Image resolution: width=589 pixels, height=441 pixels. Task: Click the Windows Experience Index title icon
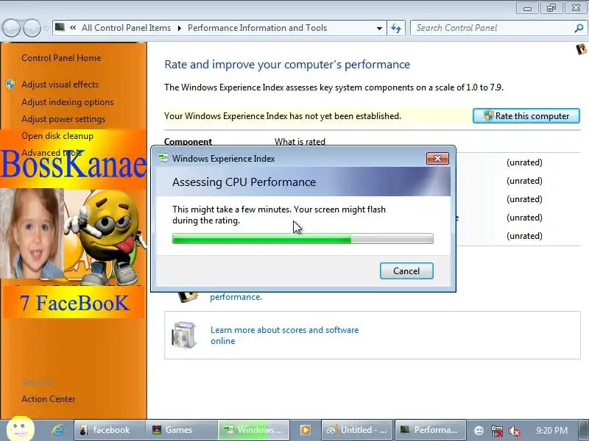(x=163, y=158)
